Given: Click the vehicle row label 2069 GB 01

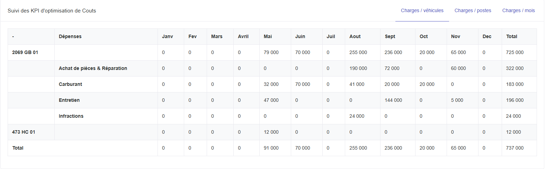Looking at the screenshot, I should pyautogui.click(x=25, y=53).
